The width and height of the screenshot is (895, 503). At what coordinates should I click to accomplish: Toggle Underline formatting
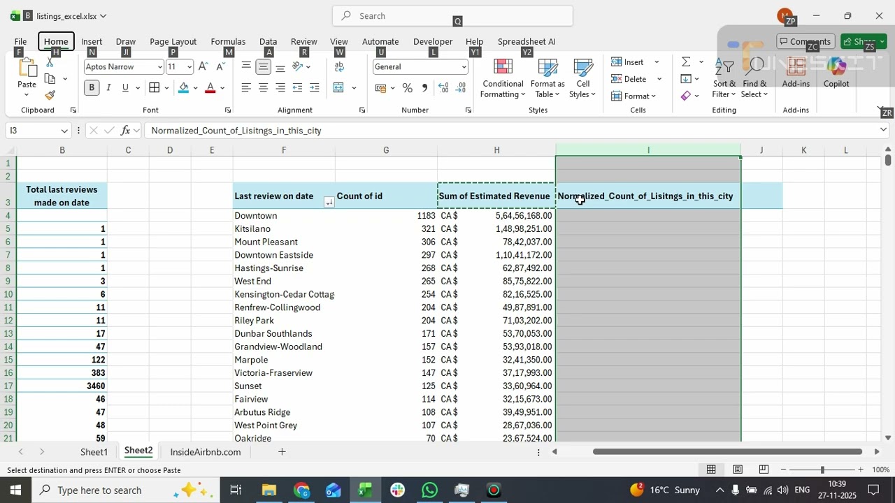(x=125, y=88)
